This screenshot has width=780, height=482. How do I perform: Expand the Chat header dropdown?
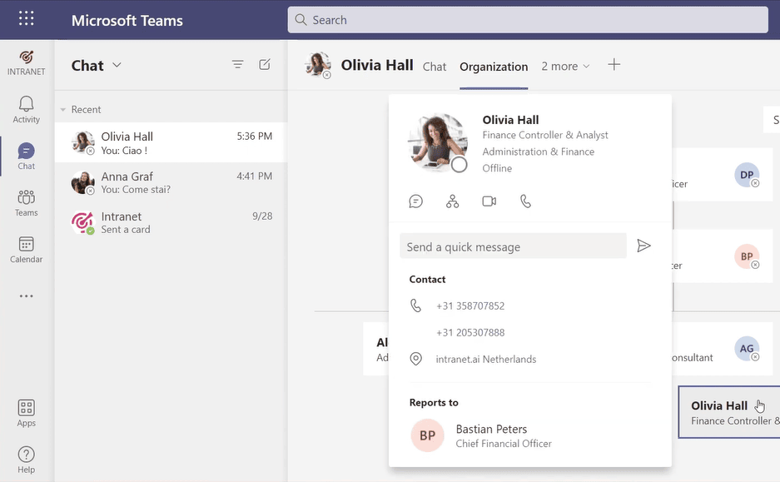117,66
